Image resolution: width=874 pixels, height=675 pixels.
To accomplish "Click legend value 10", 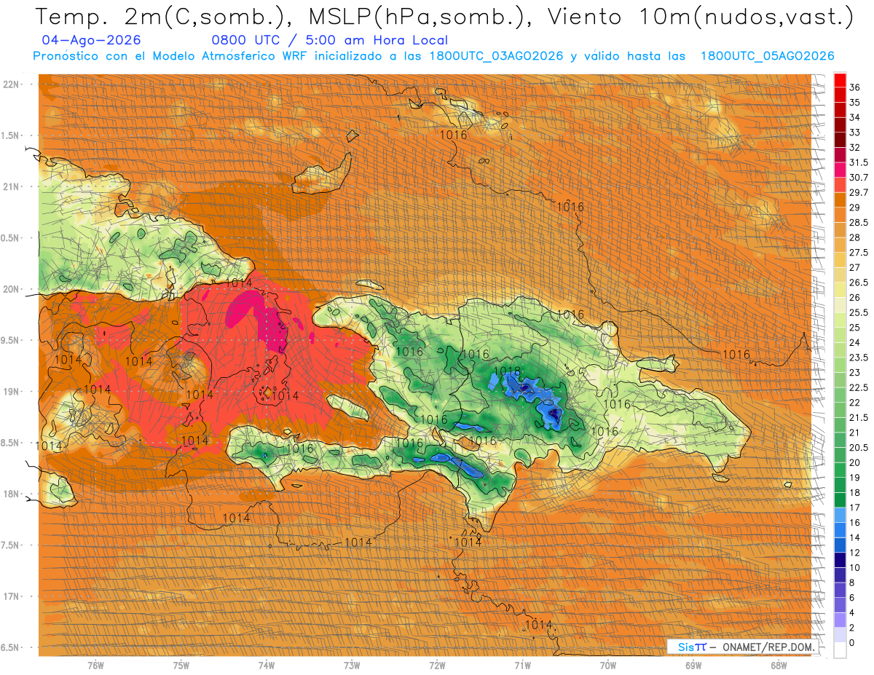I will click(854, 567).
